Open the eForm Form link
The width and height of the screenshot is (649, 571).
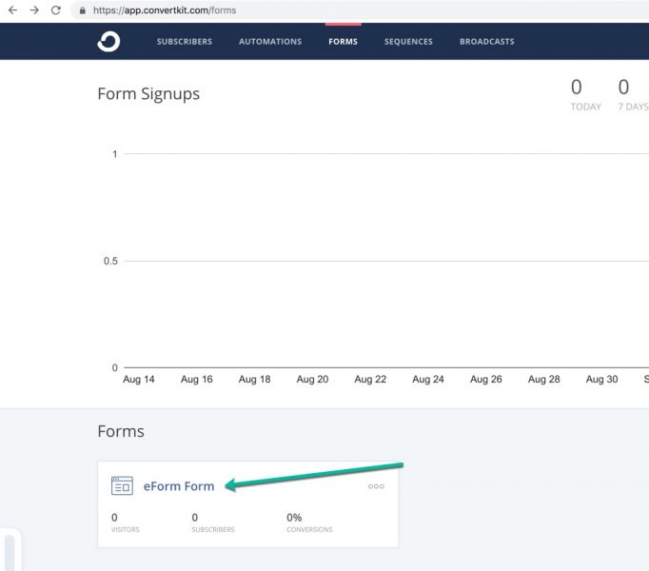(179, 486)
